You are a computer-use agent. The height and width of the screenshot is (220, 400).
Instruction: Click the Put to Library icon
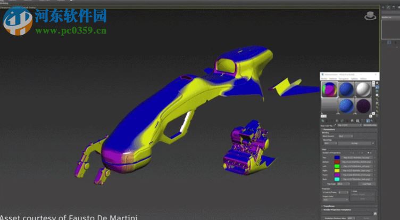click(352, 121)
